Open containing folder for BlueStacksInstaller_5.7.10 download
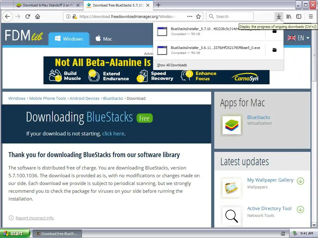Screen dimensions: 318x238 pyautogui.click(x=275, y=31)
